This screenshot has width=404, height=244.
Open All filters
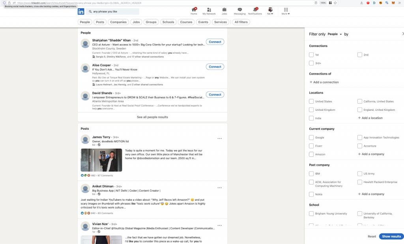(241, 22)
